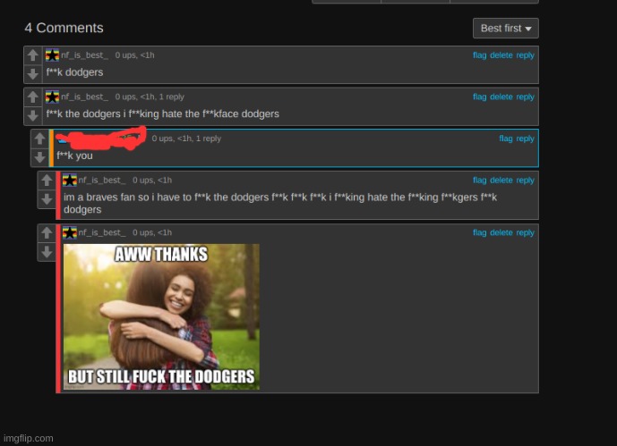Downvote the "f**k dodgers" comment
Image resolution: width=617 pixels, height=446 pixels.
[x=33, y=74]
